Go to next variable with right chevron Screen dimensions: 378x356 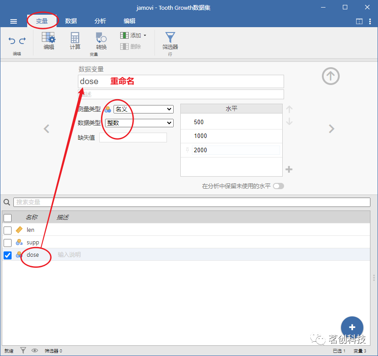point(332,129)
